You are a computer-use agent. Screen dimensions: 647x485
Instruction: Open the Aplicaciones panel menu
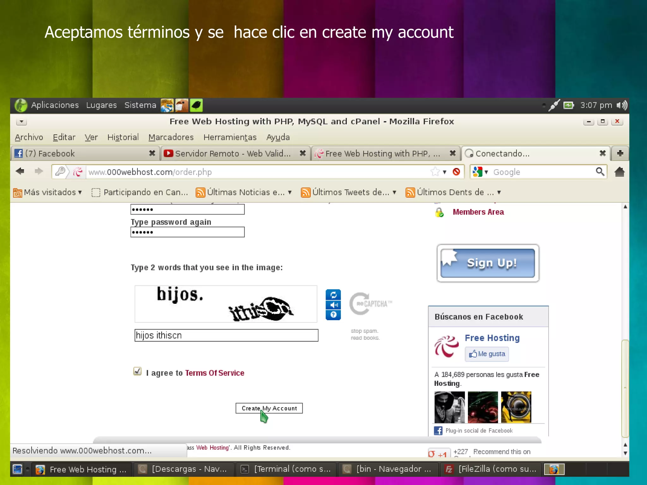pyautogui.click(x=55, y=105)
